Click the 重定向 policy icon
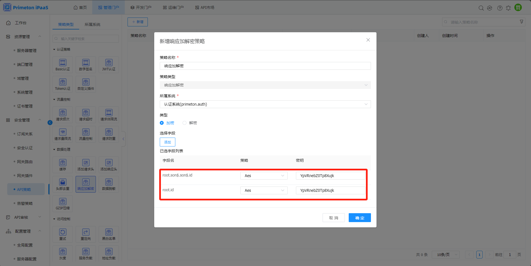Viewport: 531px width, 266px height. [86, 234]
